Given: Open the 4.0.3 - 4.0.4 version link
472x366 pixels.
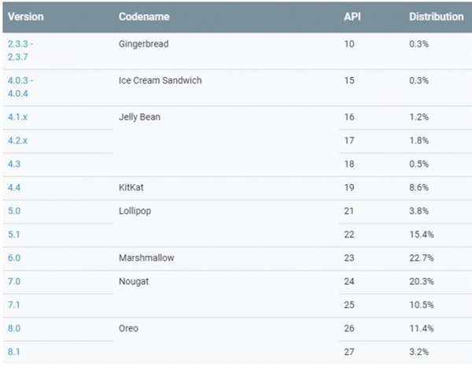Looking at the screenshot, I should [20, 87].
